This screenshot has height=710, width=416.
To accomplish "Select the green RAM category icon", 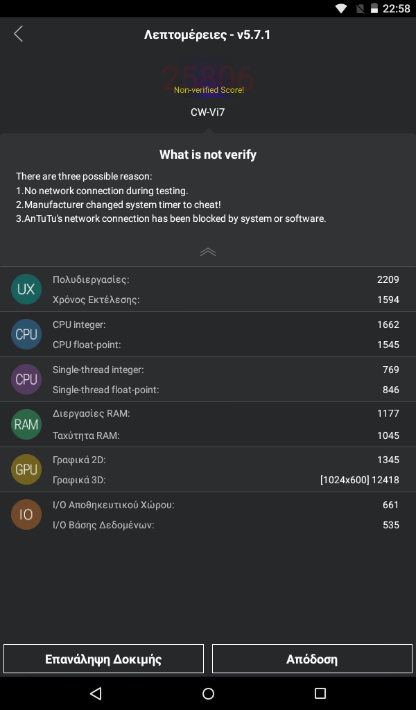I will click(x=26, y=424).
